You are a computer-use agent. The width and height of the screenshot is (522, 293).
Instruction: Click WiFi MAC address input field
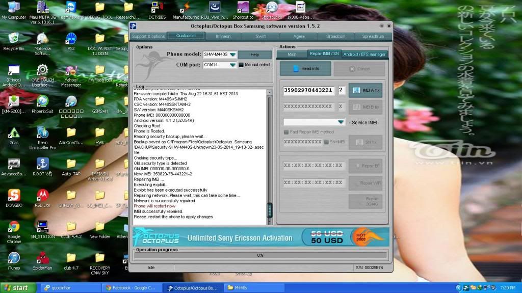(314, 183)
